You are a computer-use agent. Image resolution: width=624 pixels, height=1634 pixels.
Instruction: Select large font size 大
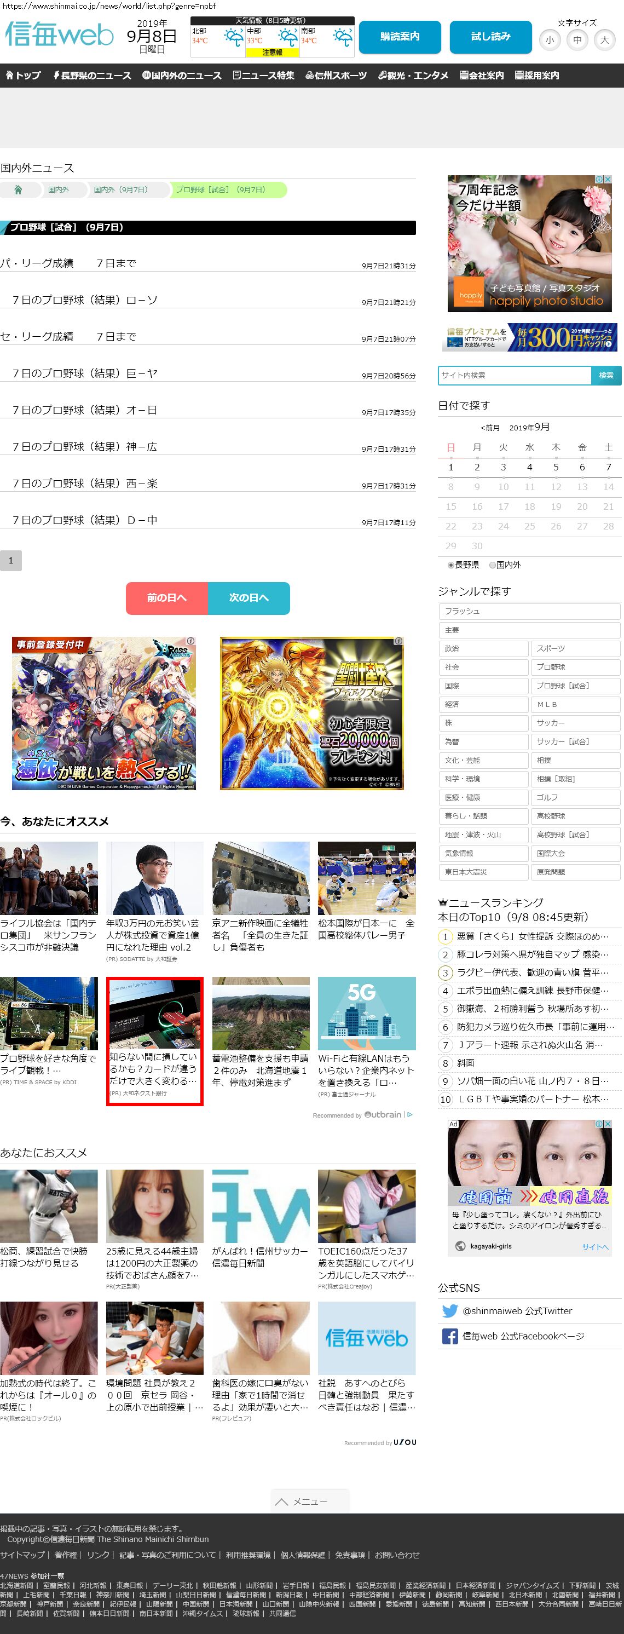point(604,40)
